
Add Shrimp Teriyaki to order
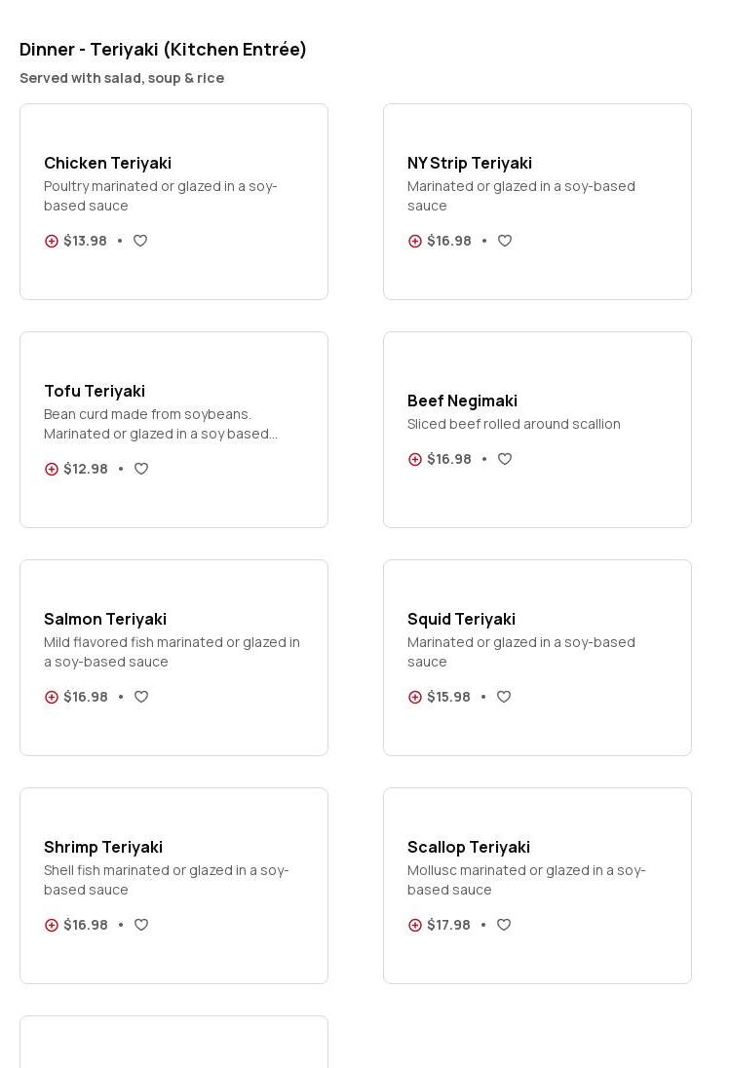coord(52,925)
